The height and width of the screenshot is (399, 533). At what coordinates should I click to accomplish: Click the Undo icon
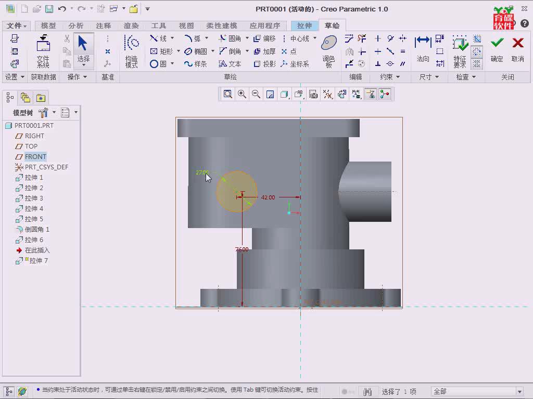point(62,9)
